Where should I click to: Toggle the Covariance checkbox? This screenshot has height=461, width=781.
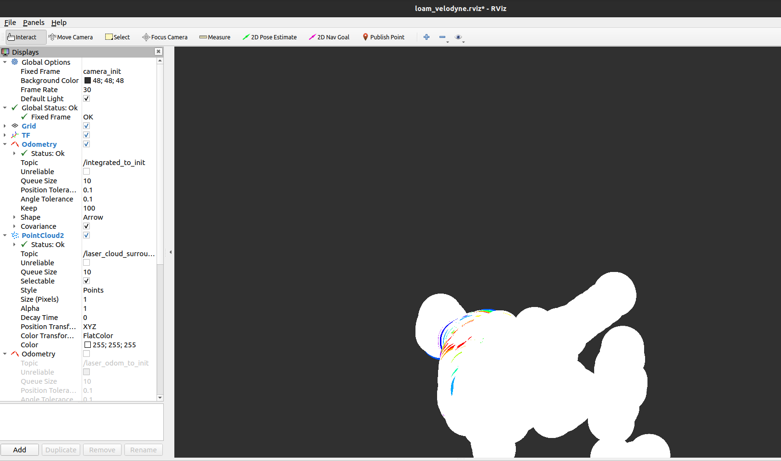coord(86,226)
